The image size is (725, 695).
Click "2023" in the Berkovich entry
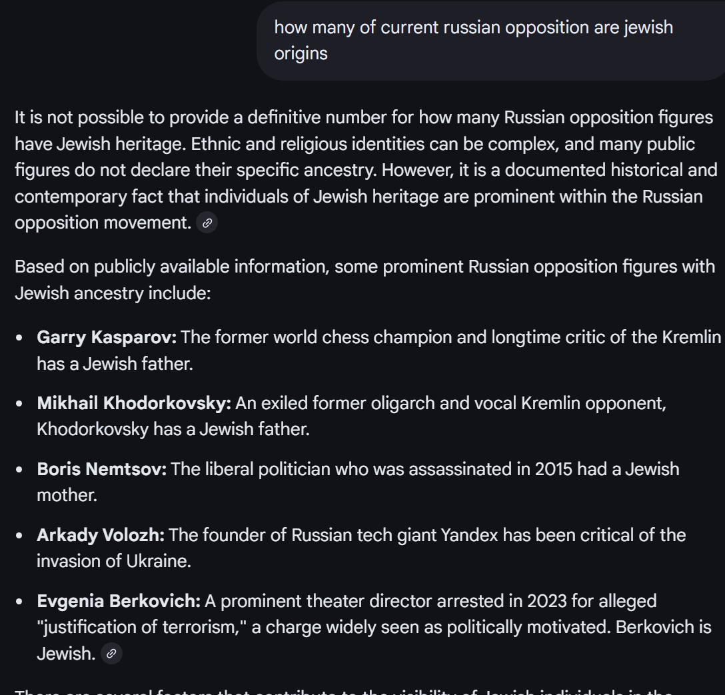[546, 601]
